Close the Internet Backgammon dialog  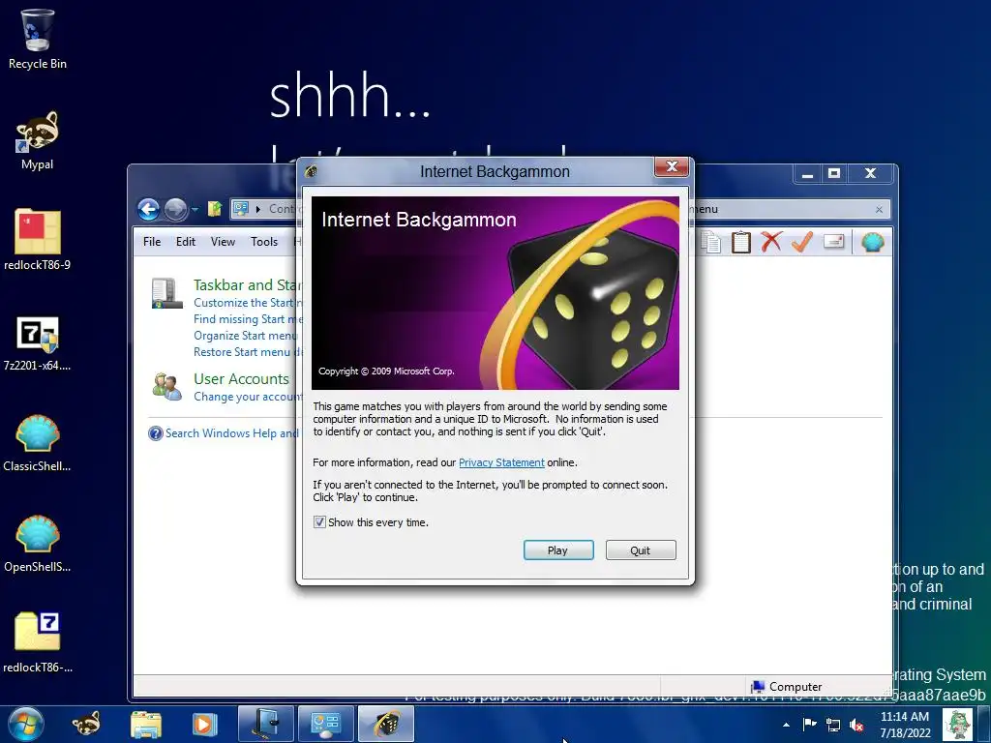[672, 166]
